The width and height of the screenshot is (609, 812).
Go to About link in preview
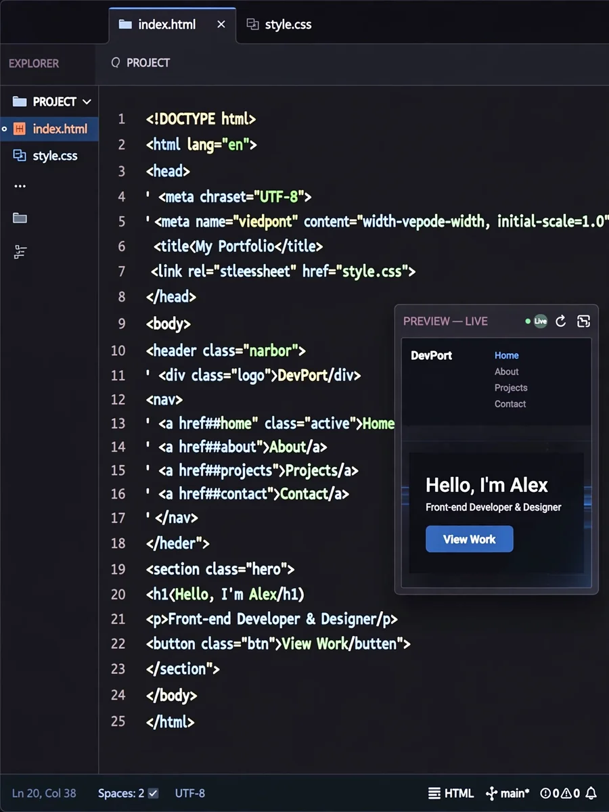click(x=506, y=371)
